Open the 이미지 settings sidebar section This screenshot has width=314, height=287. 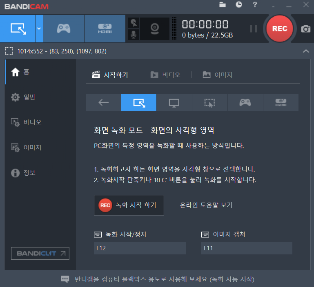(40, 148)
